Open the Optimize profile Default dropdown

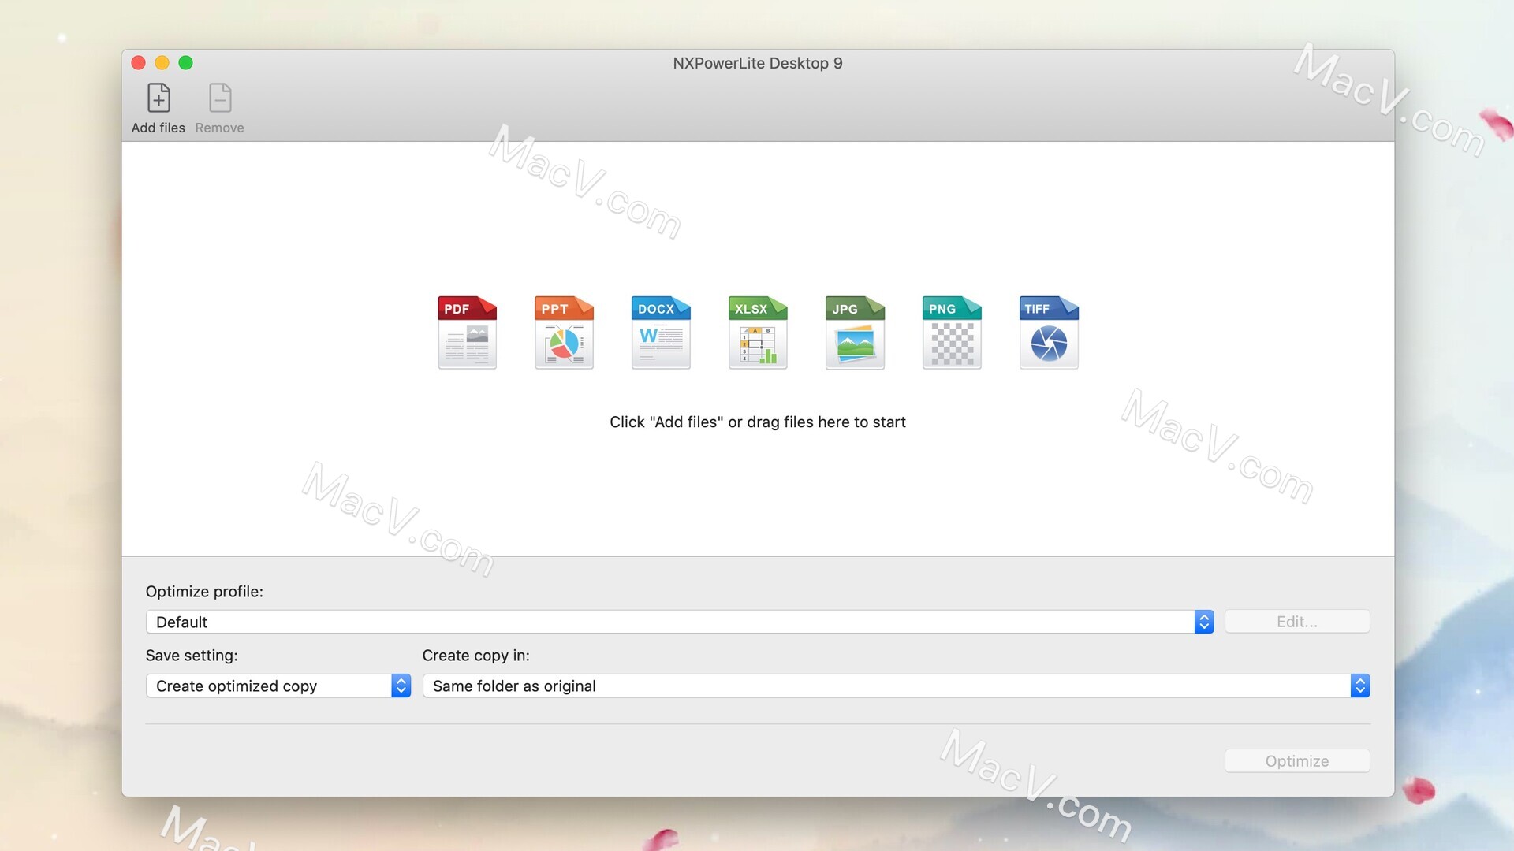click(680, 622)
